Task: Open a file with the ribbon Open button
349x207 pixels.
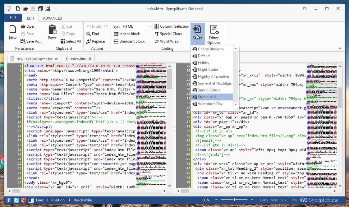Action: click(28, 26)
